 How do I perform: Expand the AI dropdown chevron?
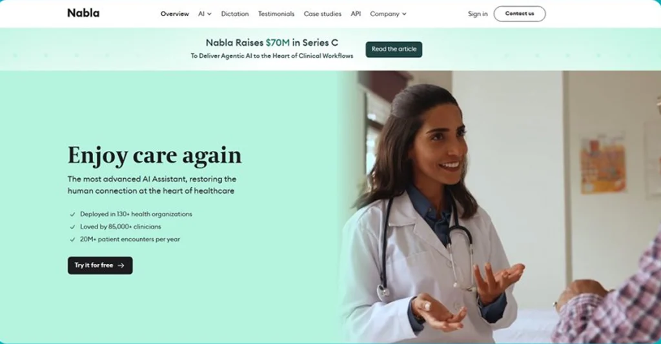click(209, 14)
